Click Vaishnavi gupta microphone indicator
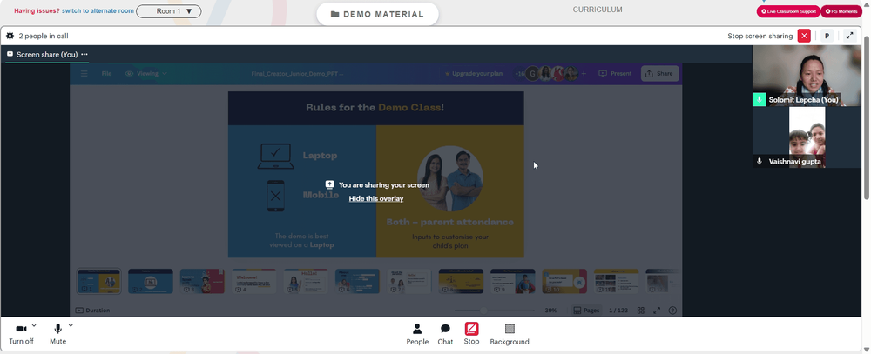This screenshot has height=354, width=871. [x=760, y=162]
